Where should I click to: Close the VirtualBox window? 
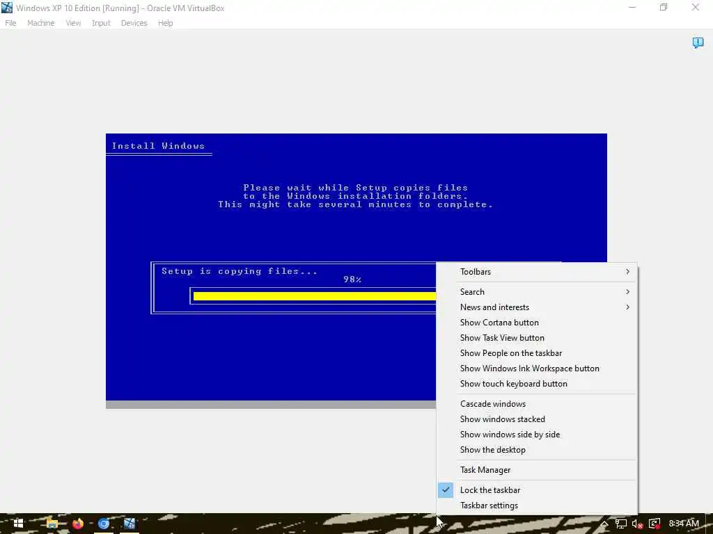pos(696,8)
